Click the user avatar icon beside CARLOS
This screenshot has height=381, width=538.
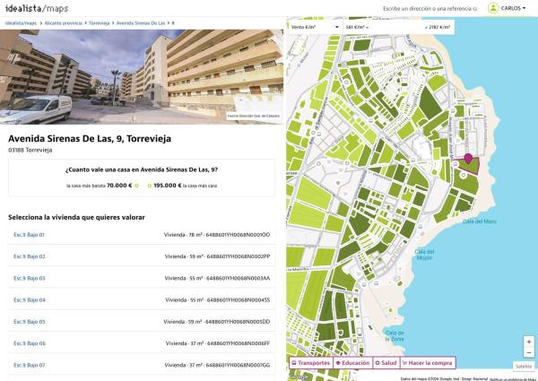493,8
